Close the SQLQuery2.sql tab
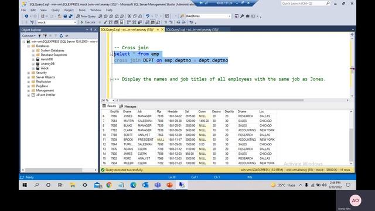 pos(162,30)
